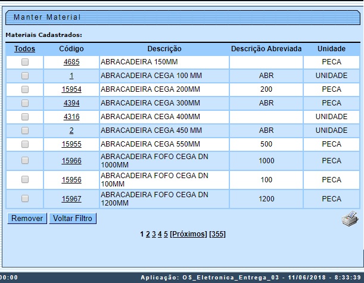The image size is (364, 283).
Task: Go to page 3 of results
Action: [154, 234]
